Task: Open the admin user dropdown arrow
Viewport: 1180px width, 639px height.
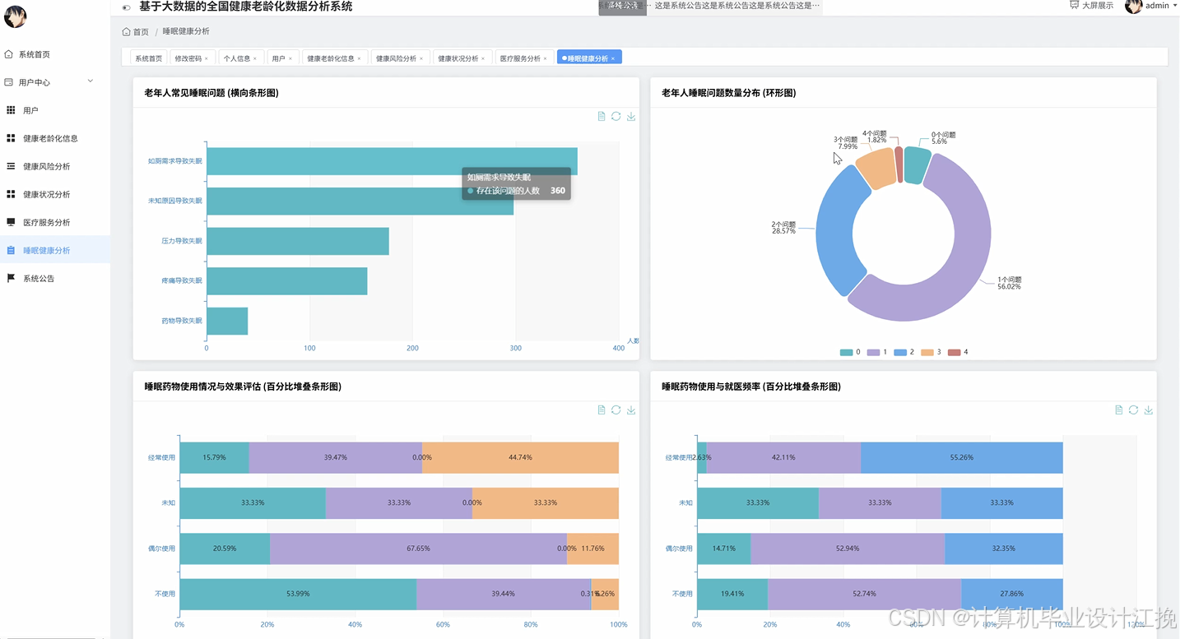Action: (x=1174, y=6)
